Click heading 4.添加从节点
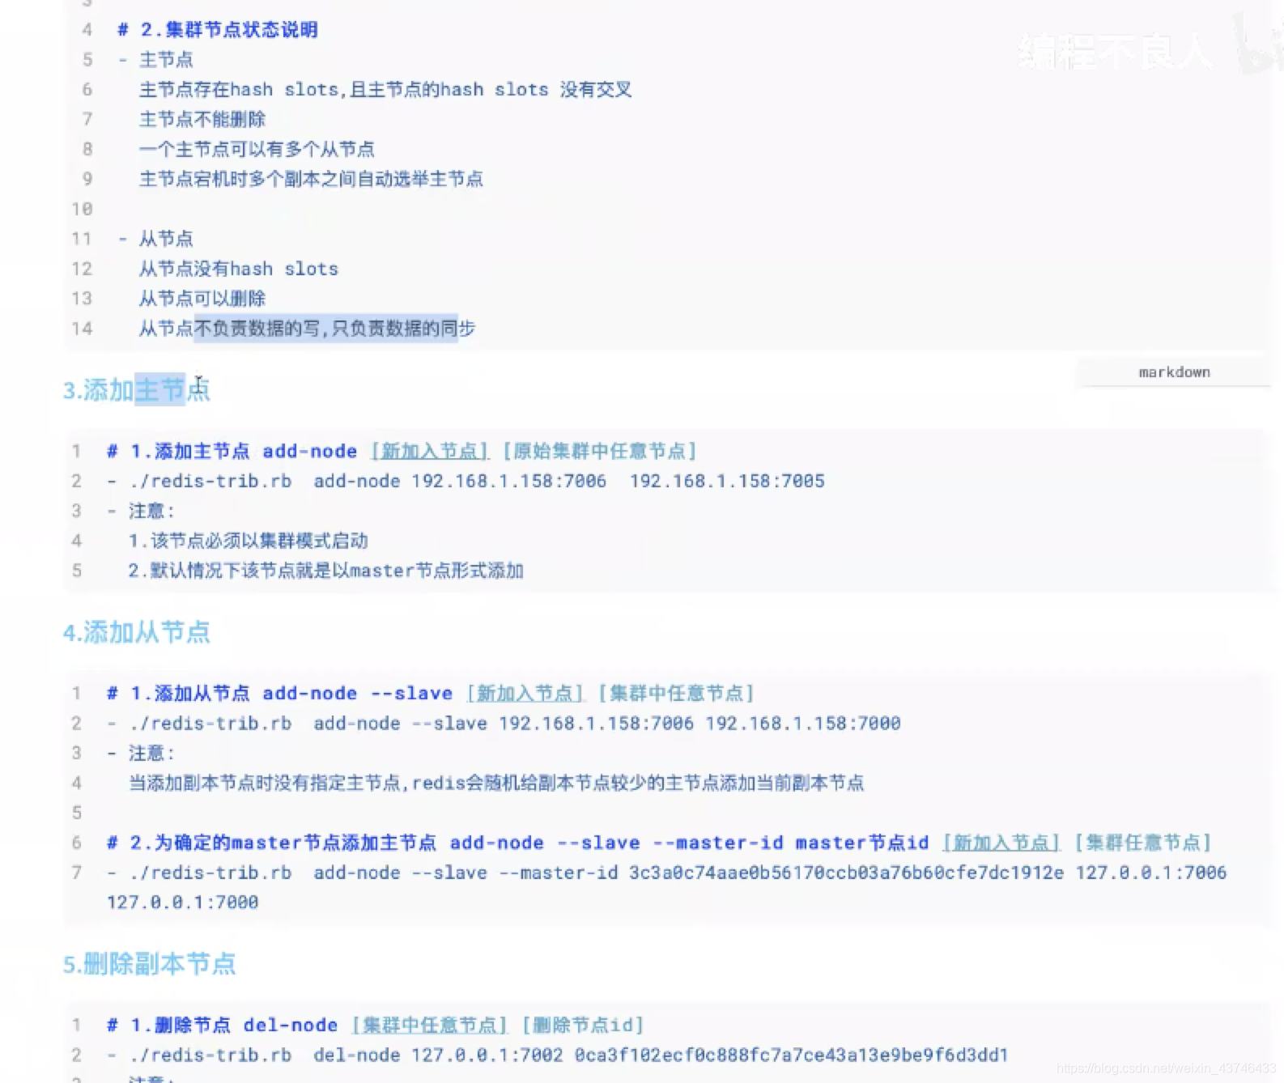The height and width of the screenshot is (1083, 1284). [x=137, y=632]
